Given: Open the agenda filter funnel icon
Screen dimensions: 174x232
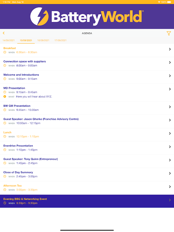Looking at the screenshot, I should pyautogui.click(x=169, y=33).
